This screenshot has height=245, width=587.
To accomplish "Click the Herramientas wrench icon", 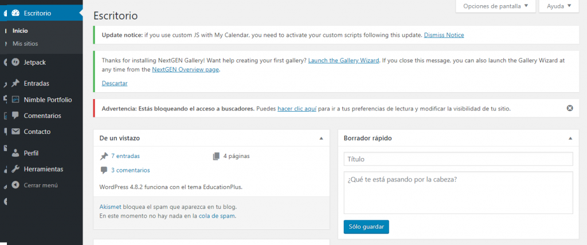I will click(x=16, y=169).
